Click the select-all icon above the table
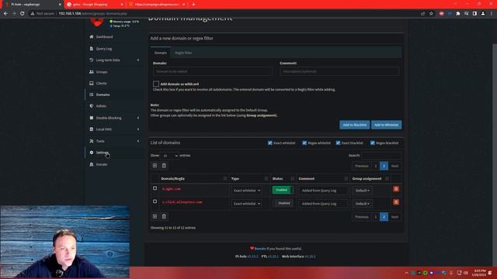The width and height of the screenshot is (497, 279). tap(155, 165)
